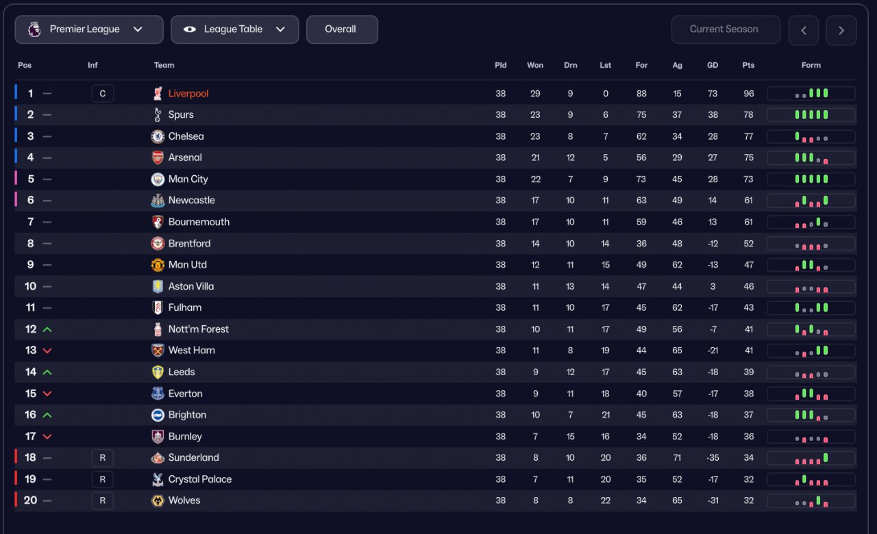Viewport: 877px width, 534px height.
Task: Open the Spurs team link
Action: [x=181, y=115]
